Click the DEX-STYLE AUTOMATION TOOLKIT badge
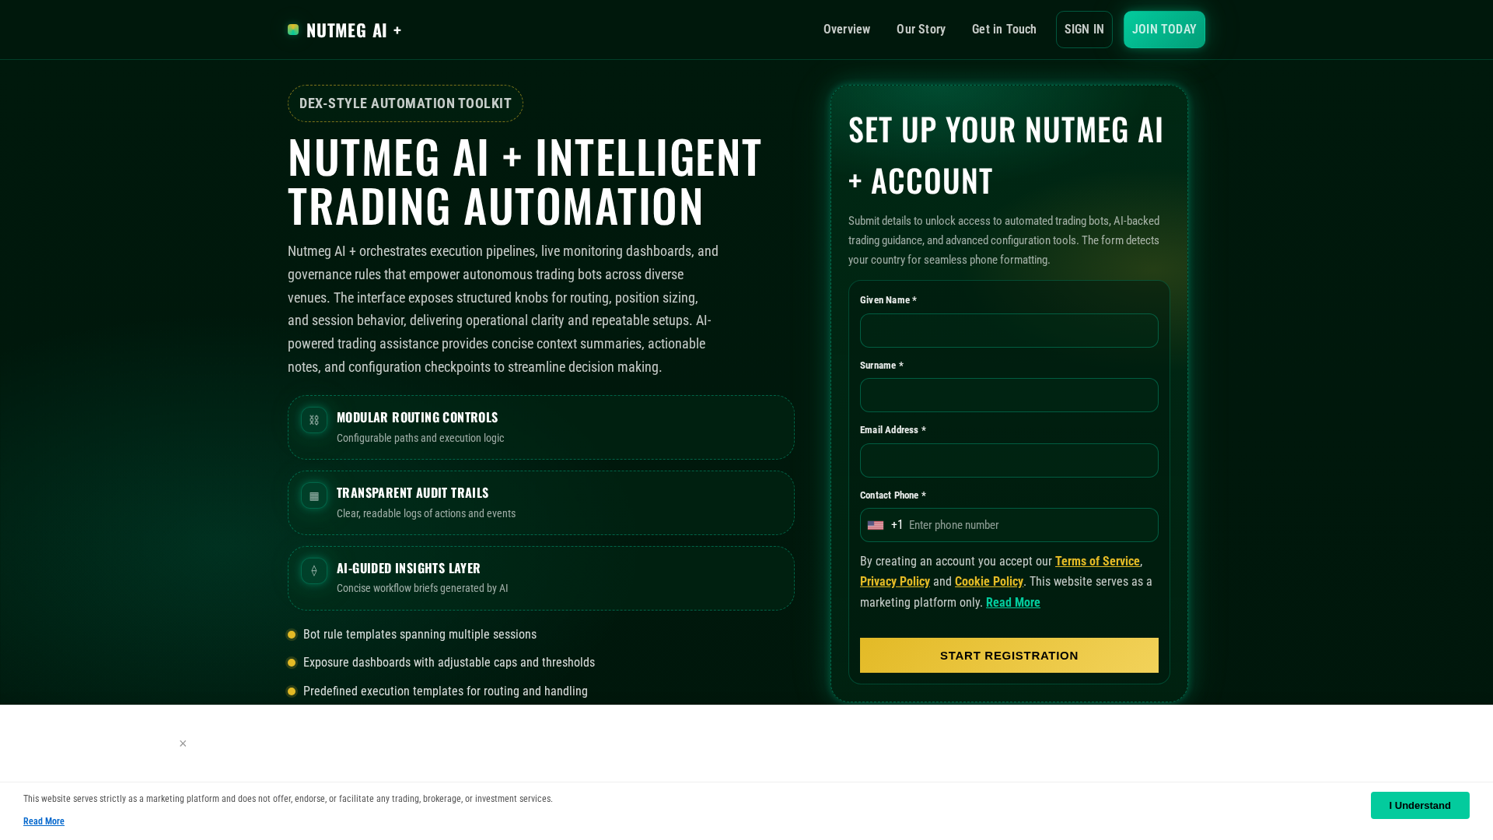 pyautogui.click(x=405, y=103)
